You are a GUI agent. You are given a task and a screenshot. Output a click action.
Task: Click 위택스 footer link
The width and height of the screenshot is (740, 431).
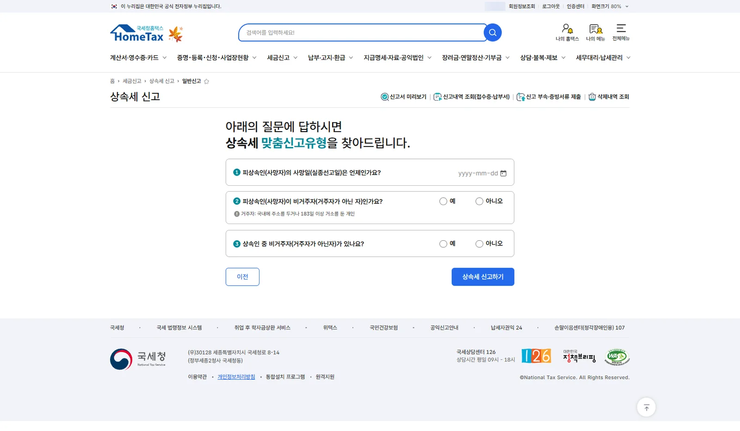pos(330,328)
